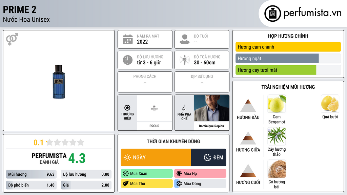Click the five-star rating row

click(65, 143)
